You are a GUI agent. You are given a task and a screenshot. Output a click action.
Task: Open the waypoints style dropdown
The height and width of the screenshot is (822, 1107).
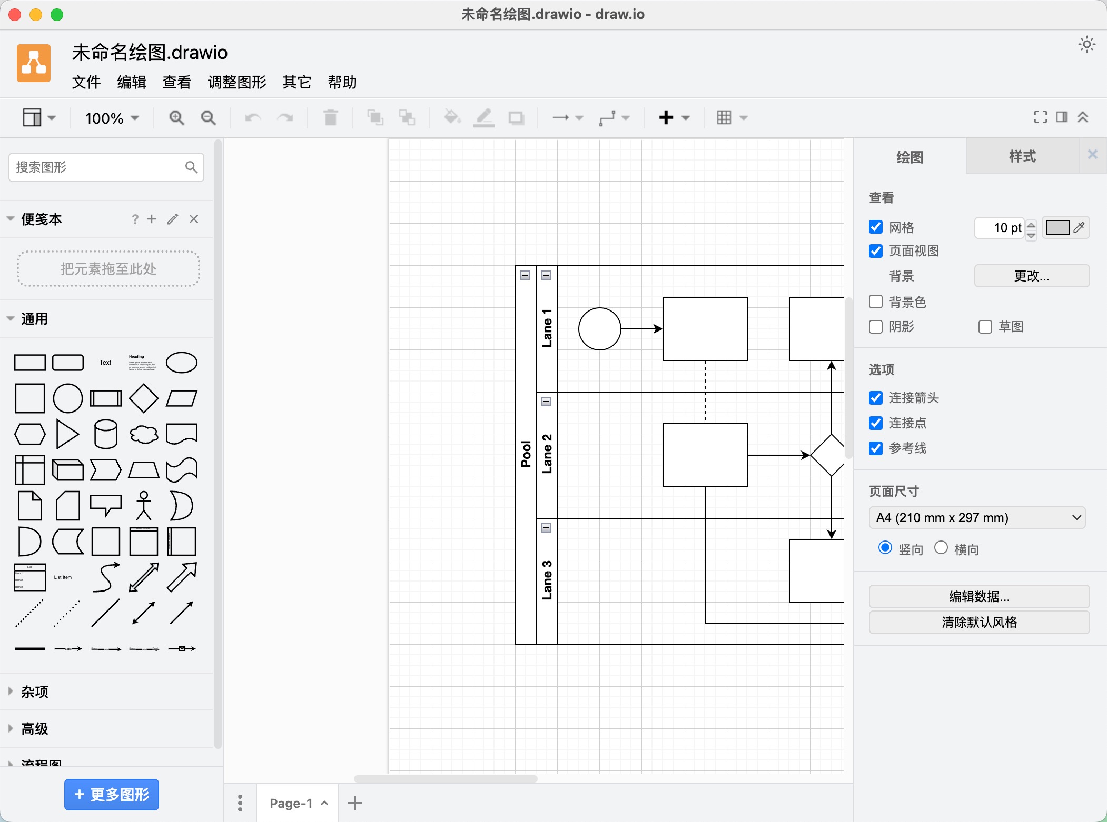click(614, 117)
